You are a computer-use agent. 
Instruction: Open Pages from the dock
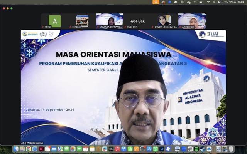pyautogui.click(x=136, y=149)
